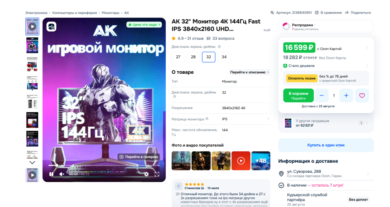
Task: Select 34 inch screen size
Action: pos(224,57)
